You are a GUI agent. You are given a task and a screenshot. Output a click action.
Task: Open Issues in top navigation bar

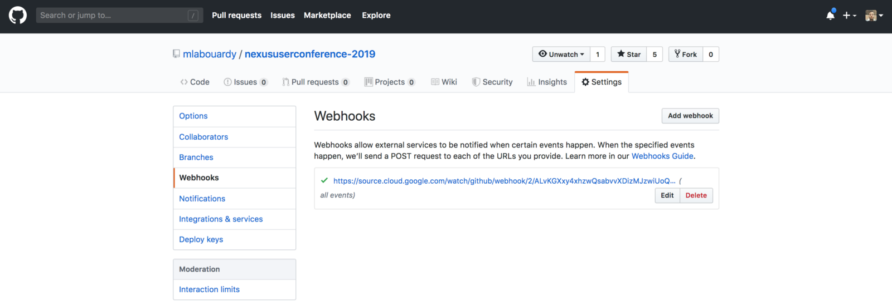(283, 15)
